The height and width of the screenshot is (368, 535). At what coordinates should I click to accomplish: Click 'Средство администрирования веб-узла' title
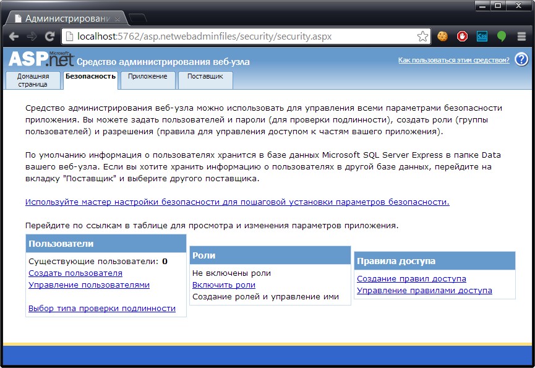[x=163, y=62]
